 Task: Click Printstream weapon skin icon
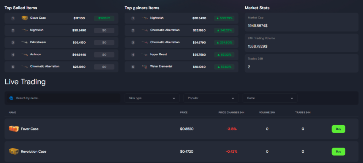25,43
